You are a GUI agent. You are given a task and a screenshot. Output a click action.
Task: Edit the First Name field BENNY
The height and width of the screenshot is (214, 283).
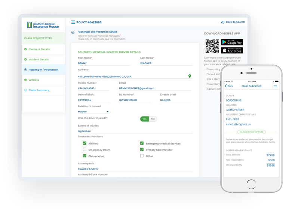[x=104, y=63]
